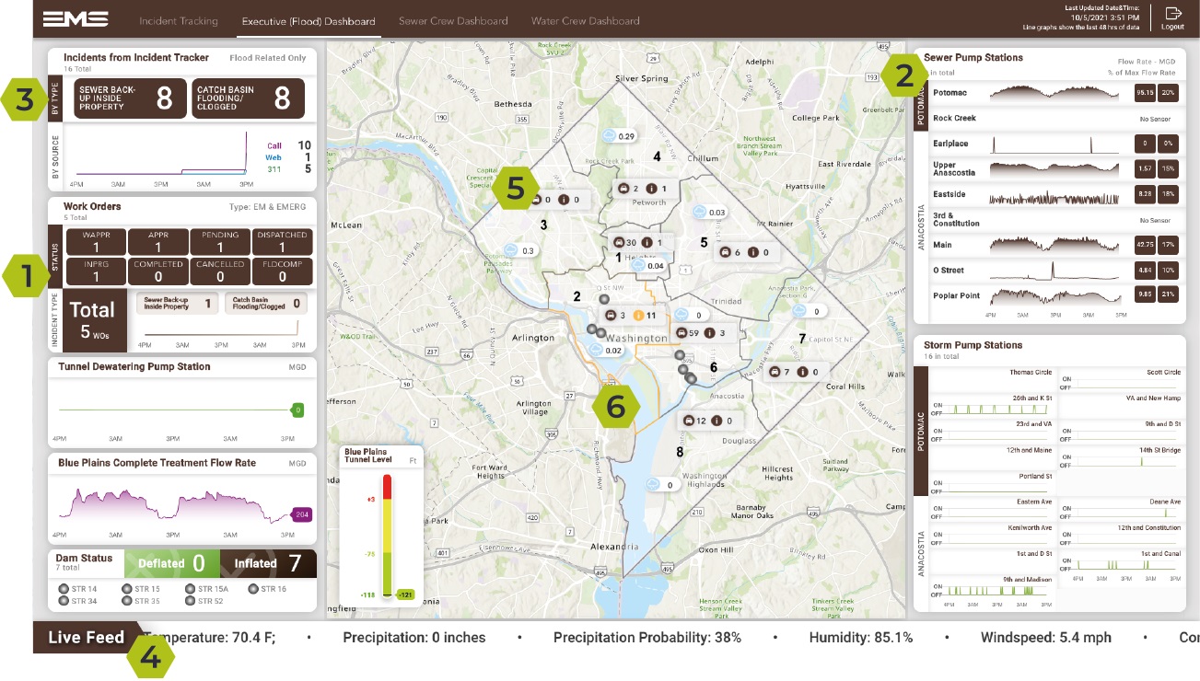
Task: Click the purple 204 flow rate marker
Action: pos(302,515)
